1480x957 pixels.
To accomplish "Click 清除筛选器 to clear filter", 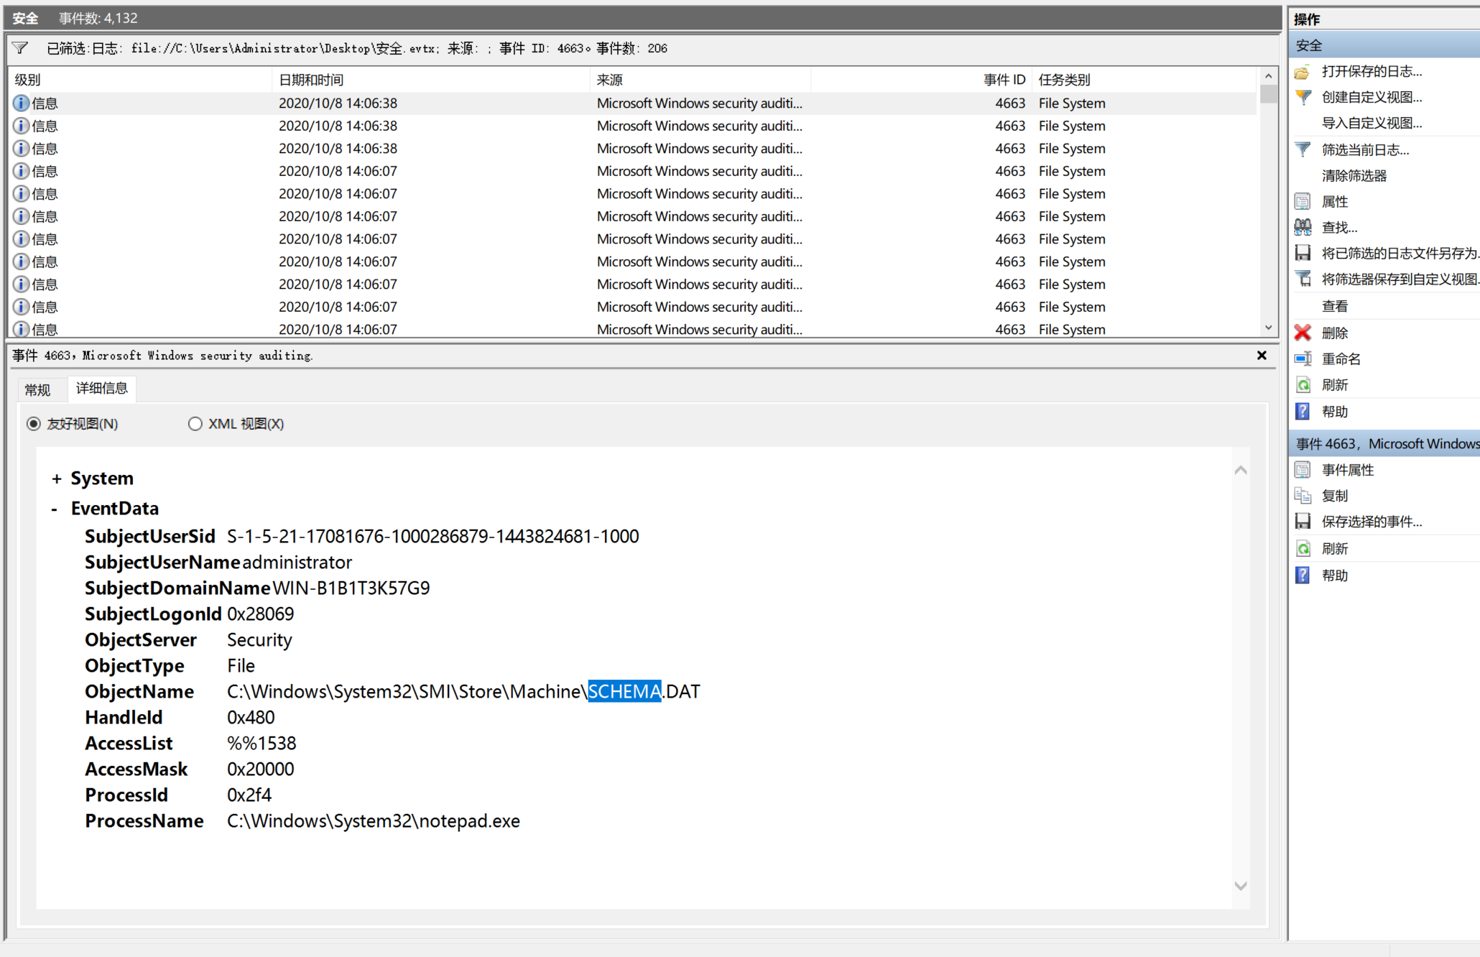I will click(x=1354, y=175).
